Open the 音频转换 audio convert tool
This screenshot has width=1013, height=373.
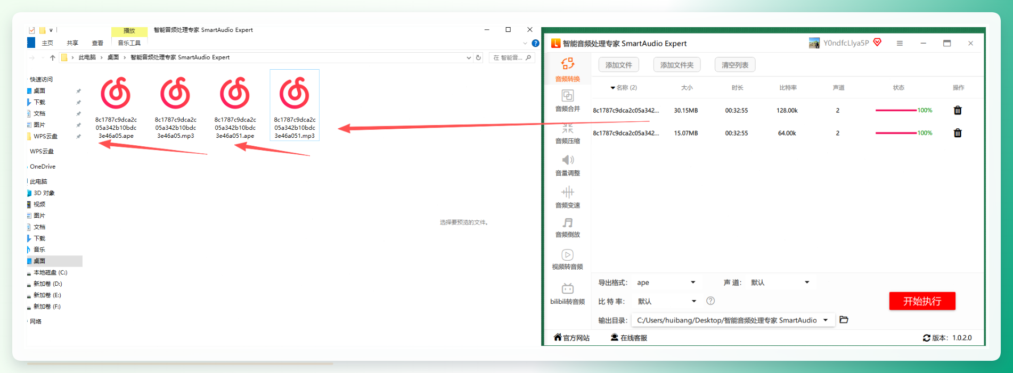pos(567,70)
